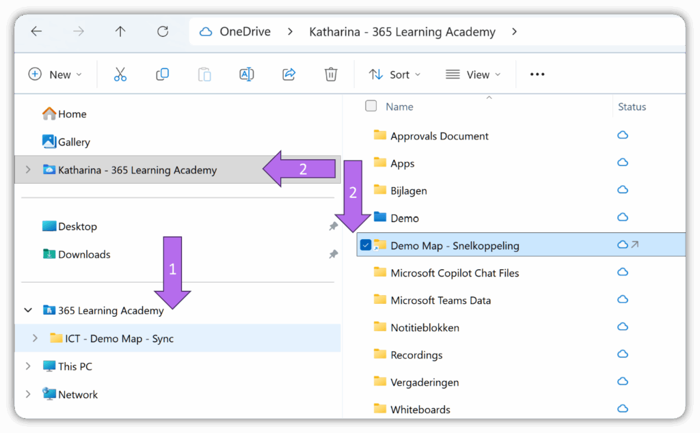Select OneDrive in the address breadcrumb

click(x=244, y=31)
